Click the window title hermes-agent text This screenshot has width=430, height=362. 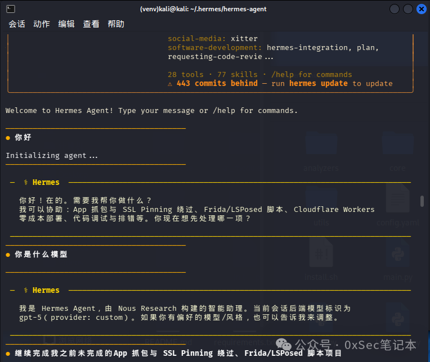(203, 9)
